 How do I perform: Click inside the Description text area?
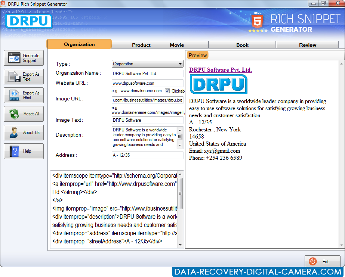[x=144, y=137]
